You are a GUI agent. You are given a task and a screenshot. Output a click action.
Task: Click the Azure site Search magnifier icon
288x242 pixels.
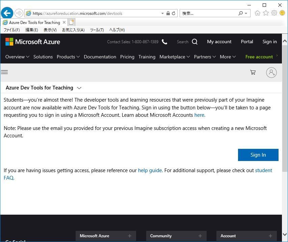[195, 42]
